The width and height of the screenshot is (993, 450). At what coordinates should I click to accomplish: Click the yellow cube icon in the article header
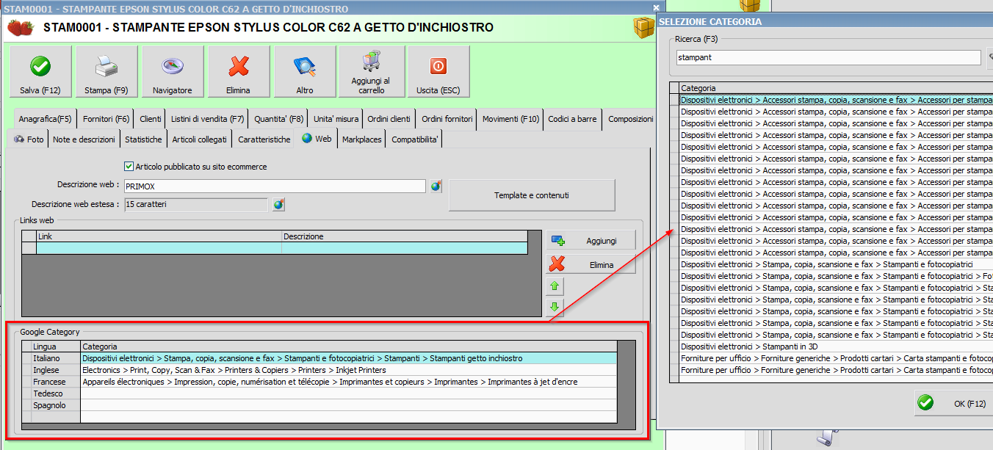(644, 28)
